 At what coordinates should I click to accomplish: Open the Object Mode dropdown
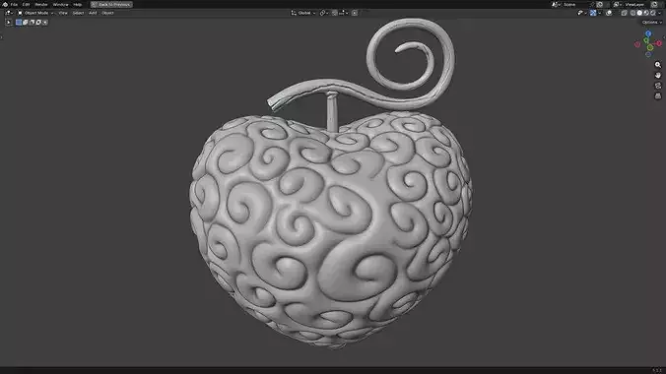tap(35, 13)
